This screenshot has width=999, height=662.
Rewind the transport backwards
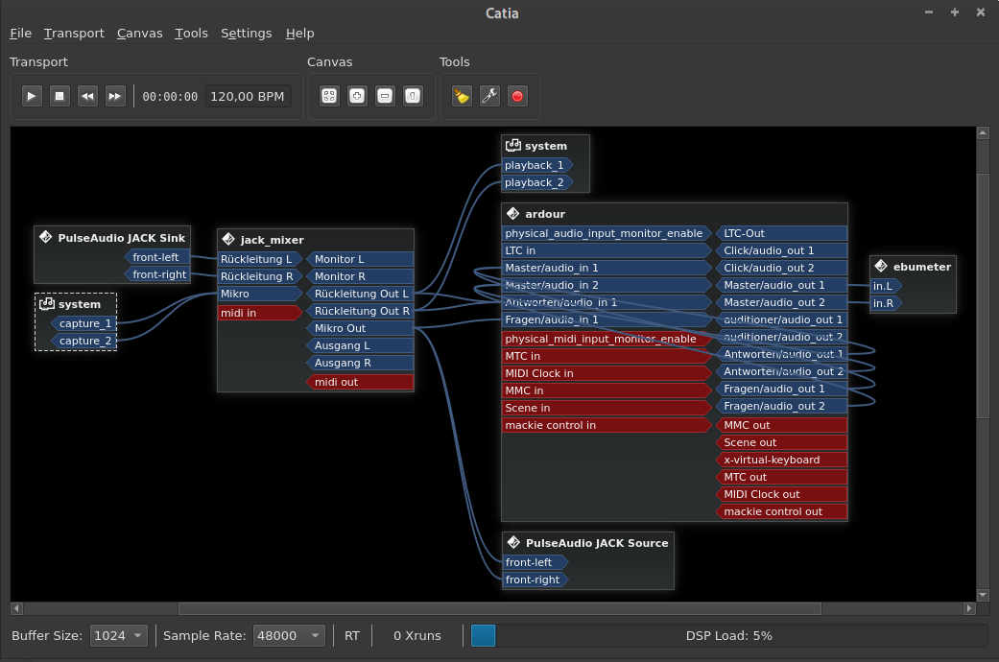tap(87, 96)
